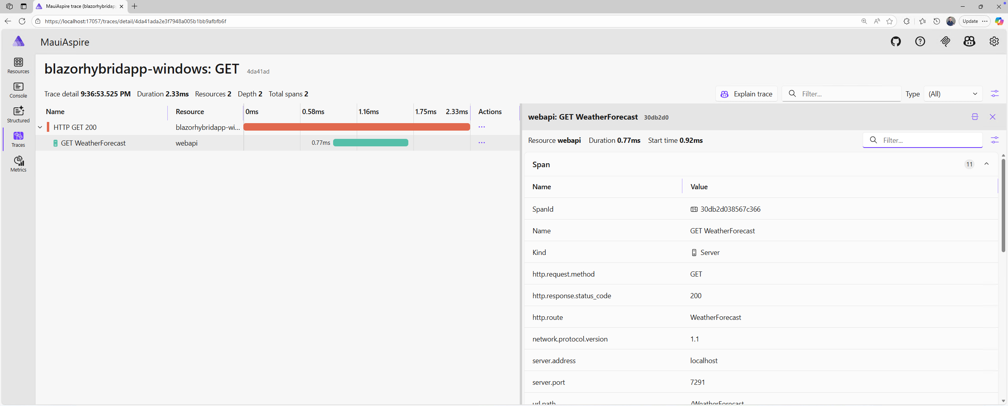Image resolution: width=1008 pixels, height=406 pixels.
Task: Select the green GET WeatherForecast duration bar
Action: (x=371, y=142)
